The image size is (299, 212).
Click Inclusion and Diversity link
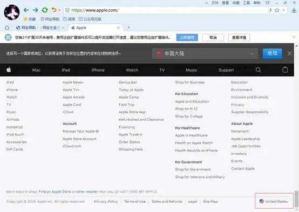249,97
